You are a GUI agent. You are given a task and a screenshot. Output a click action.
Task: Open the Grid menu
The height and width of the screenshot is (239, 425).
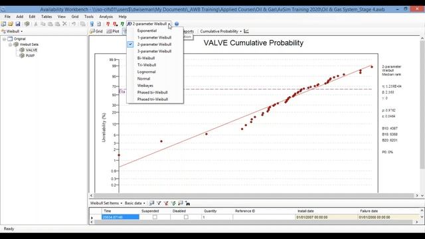coord(75,17)
